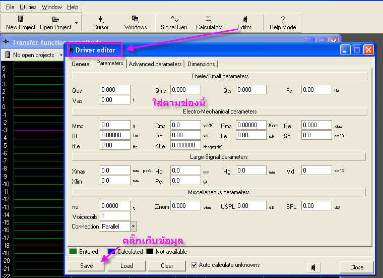Click the Hg input field
The width and height of the screenshot is (383, 278).
click(x=251, y=171)
